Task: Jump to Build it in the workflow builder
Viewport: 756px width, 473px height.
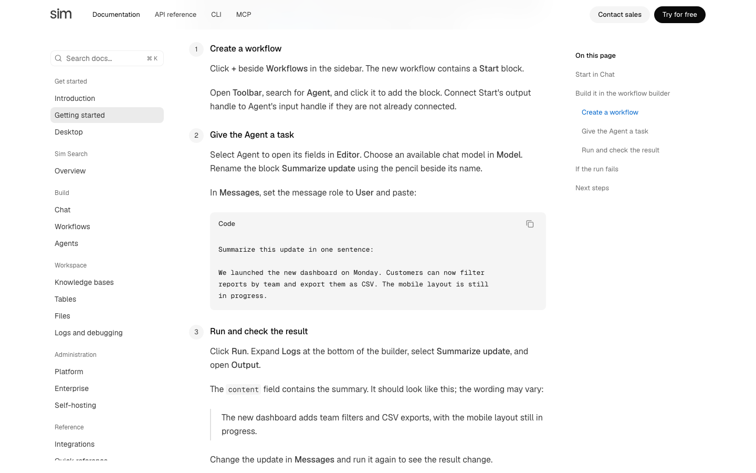Action: (623, 94)
